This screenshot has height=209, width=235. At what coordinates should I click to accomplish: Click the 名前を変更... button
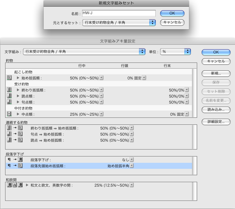216,101
